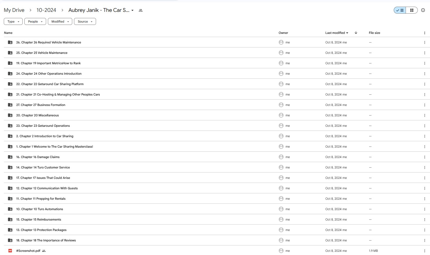Open more actions for Chapter 2 Introduction
This screenshot has width=430, height=255.
coord(425,136)
